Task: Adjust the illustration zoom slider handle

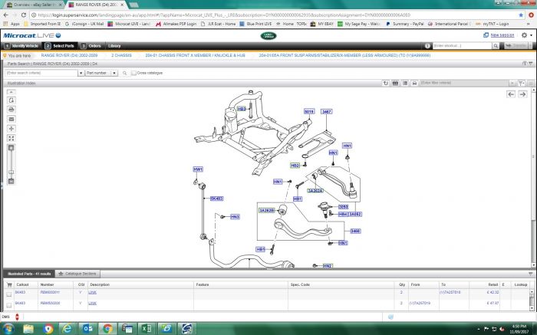Action: [x=12, y=172]
